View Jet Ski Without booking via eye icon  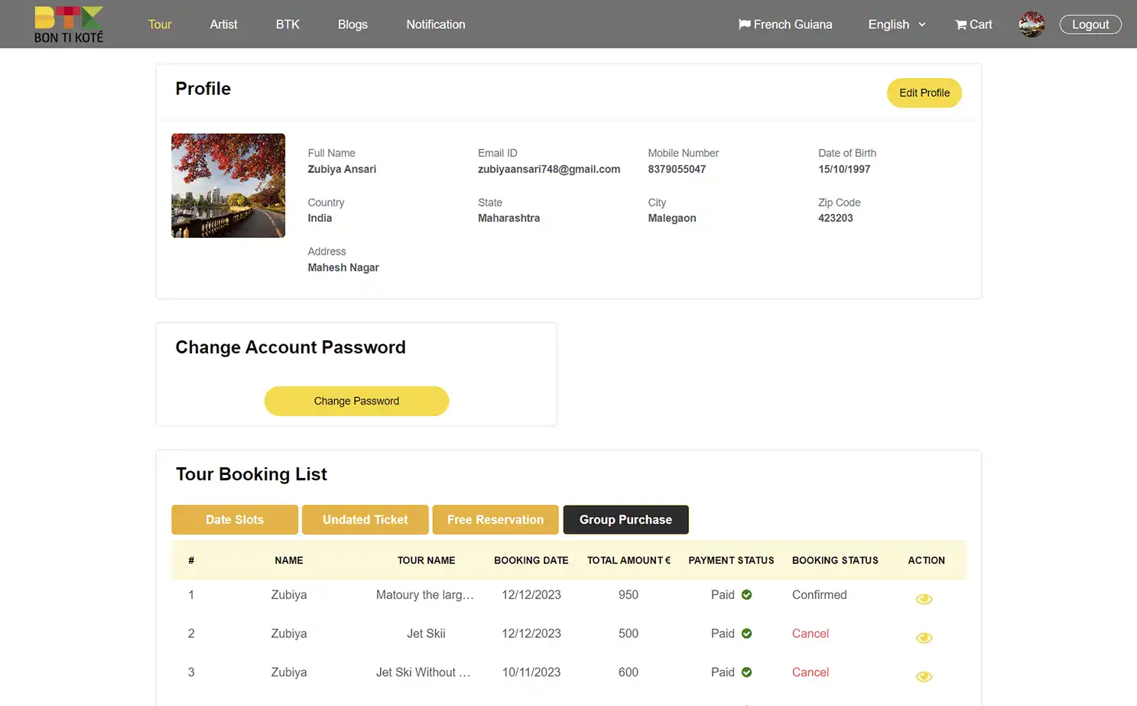[x=924, y=676]
